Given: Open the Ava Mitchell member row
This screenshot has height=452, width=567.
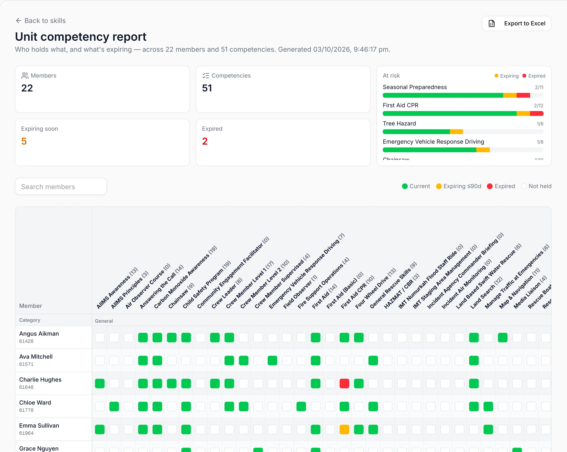Looking at the screenshot, I should (x=53, y=360).
